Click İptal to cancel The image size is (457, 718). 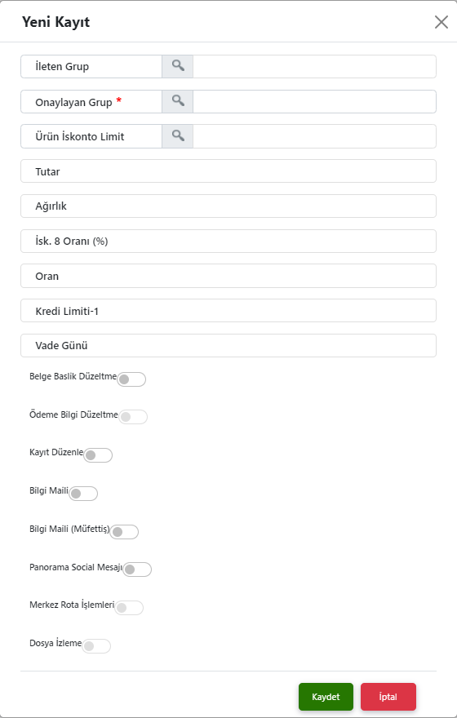point(388,697)
